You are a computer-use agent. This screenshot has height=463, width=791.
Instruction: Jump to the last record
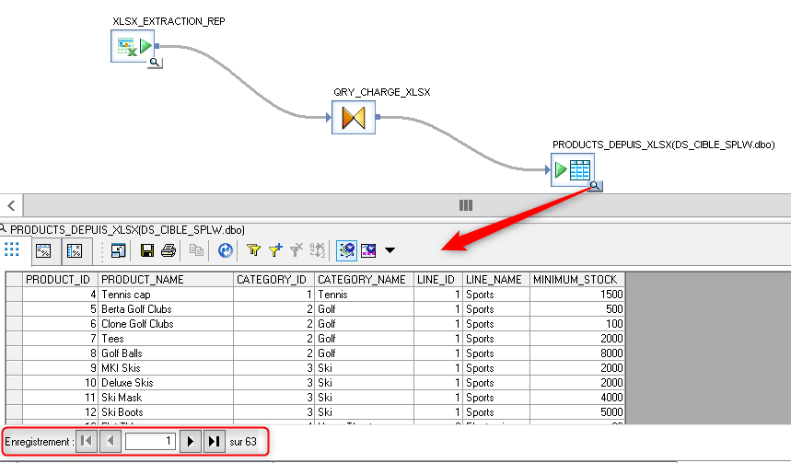click(x=214, y=442)
